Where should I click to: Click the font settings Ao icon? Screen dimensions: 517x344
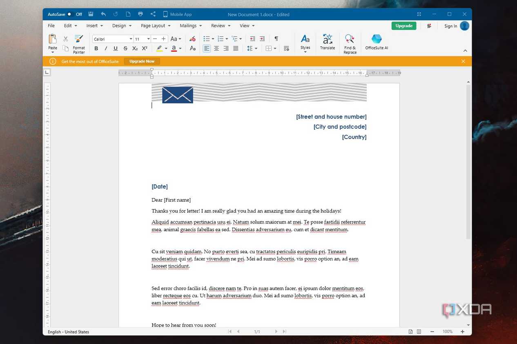(193, 49)
